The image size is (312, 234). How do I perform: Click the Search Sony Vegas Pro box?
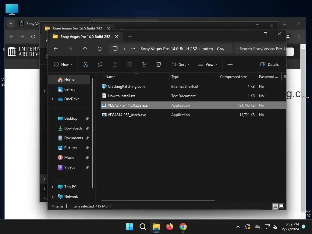(x=261, y=49)
